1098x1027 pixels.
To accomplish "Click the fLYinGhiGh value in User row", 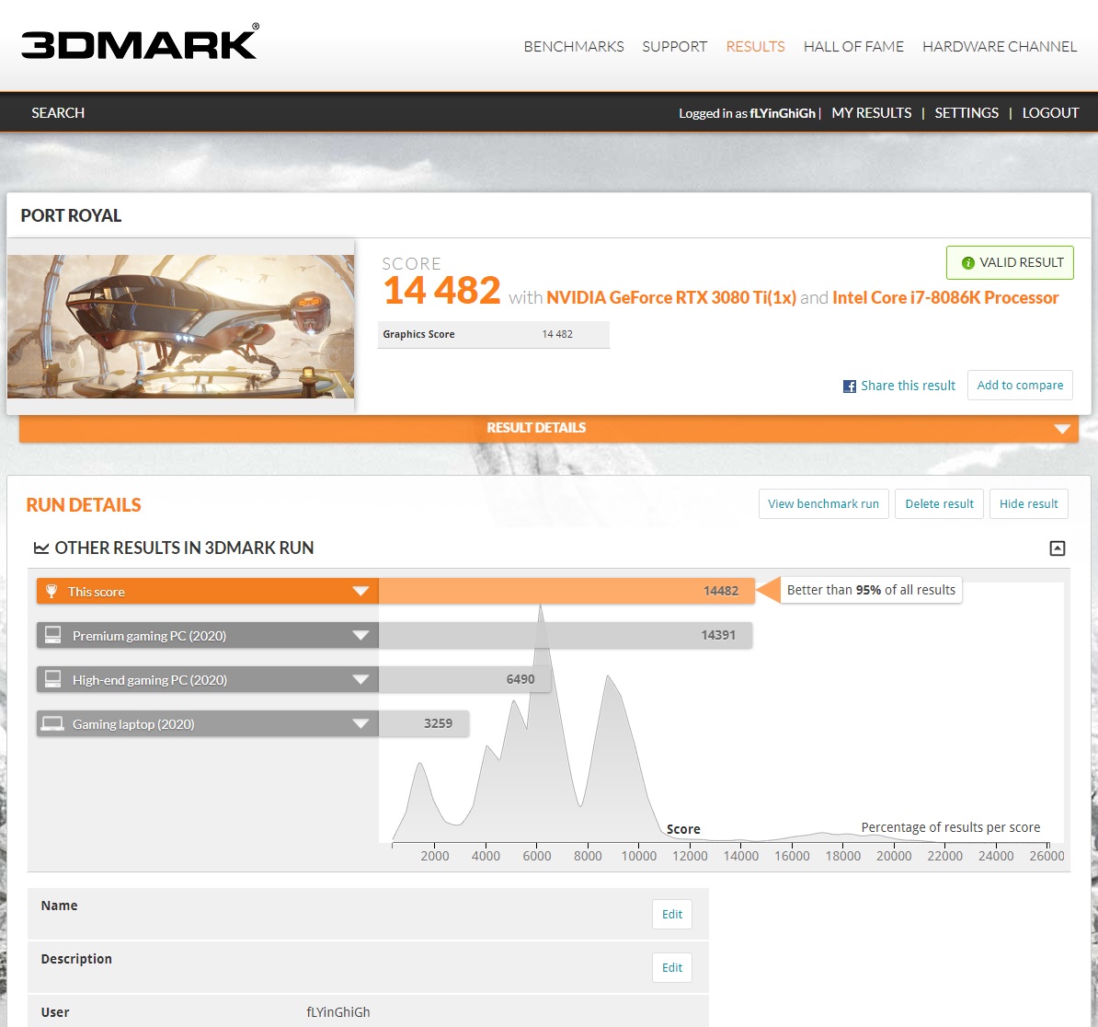I will 338,1012.
